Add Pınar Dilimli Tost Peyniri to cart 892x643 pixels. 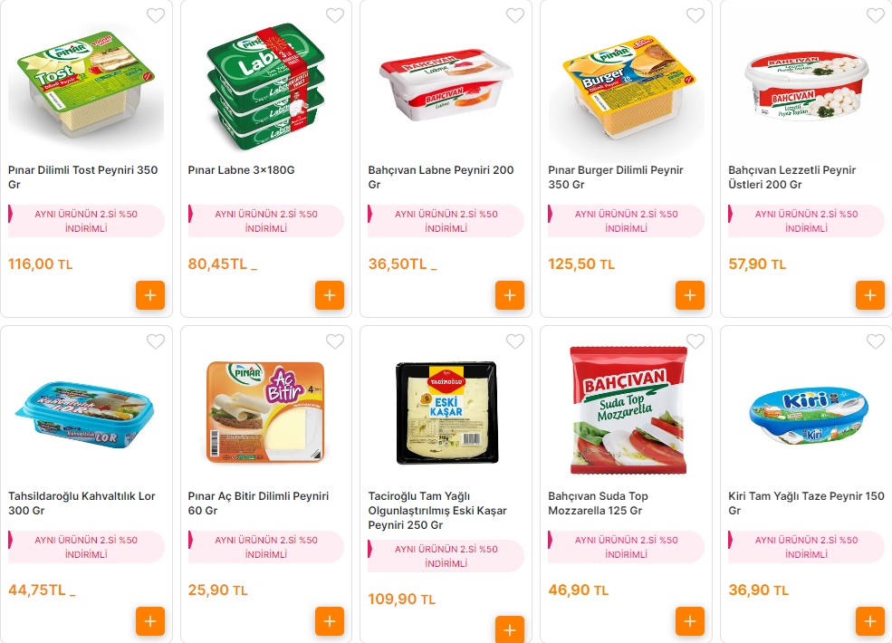pyautogui.click(x=150, y=295)
